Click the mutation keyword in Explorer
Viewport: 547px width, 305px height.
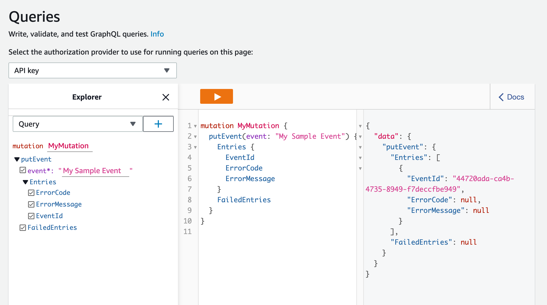pyautogui.click(x=28, y=146)
